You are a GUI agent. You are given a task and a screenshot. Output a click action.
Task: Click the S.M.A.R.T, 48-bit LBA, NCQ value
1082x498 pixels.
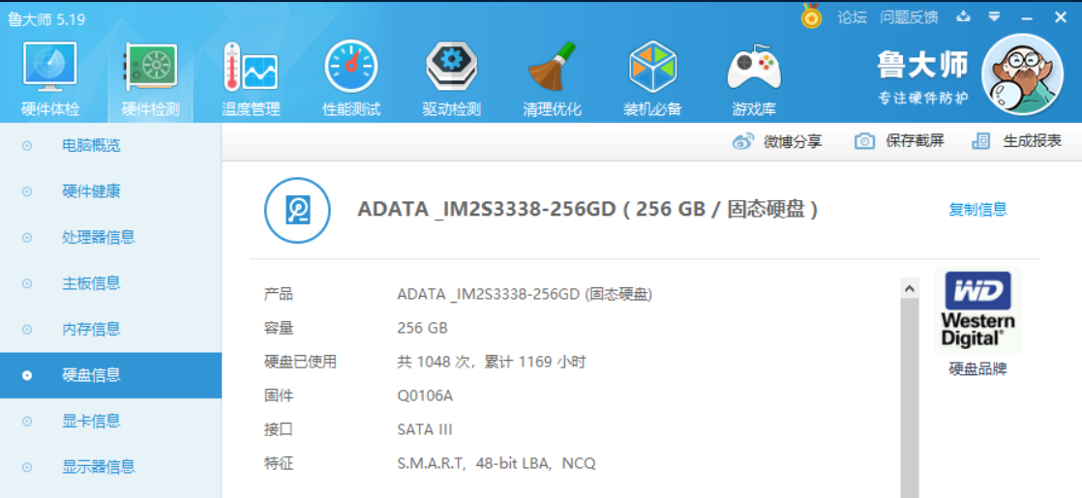click(x=496, y=463)
